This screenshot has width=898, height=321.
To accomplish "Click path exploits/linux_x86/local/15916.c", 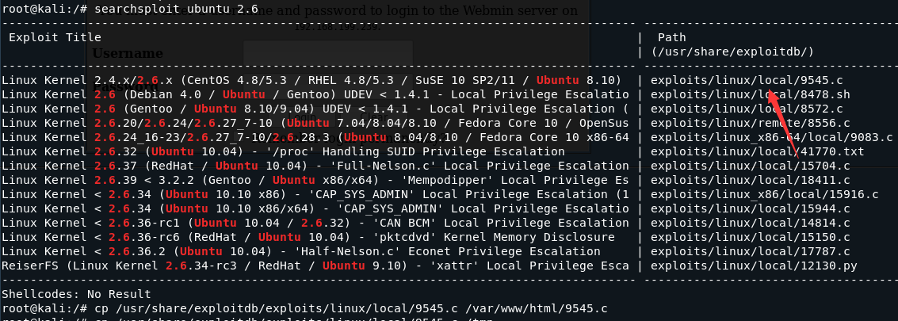I will tap(765, 195).
